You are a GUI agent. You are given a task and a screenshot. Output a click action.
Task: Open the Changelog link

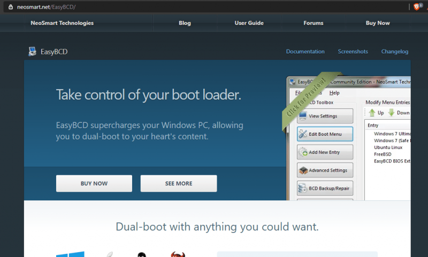(395, 51)
